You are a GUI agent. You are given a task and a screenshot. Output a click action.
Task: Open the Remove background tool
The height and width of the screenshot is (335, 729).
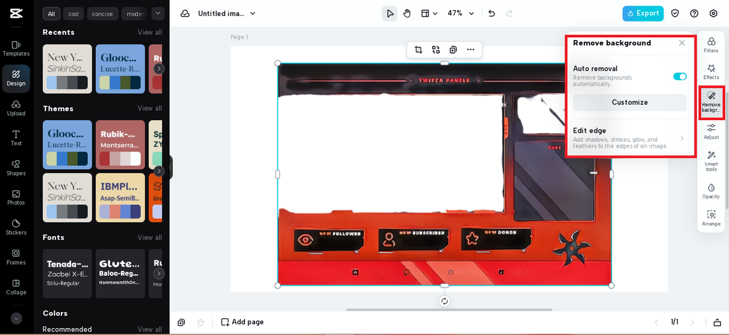click(711, 103)
